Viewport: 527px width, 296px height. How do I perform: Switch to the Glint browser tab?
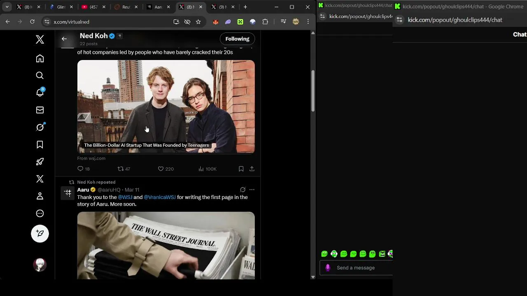click(x=61, y=7)
